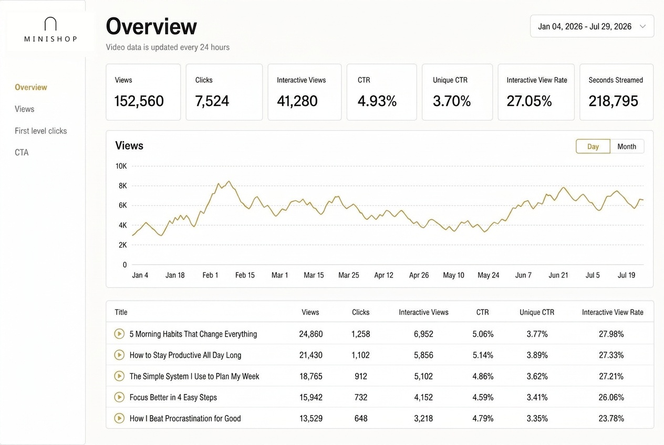Click the Unique CTR 3.70% card
The image size is (664, 445).
458,92
